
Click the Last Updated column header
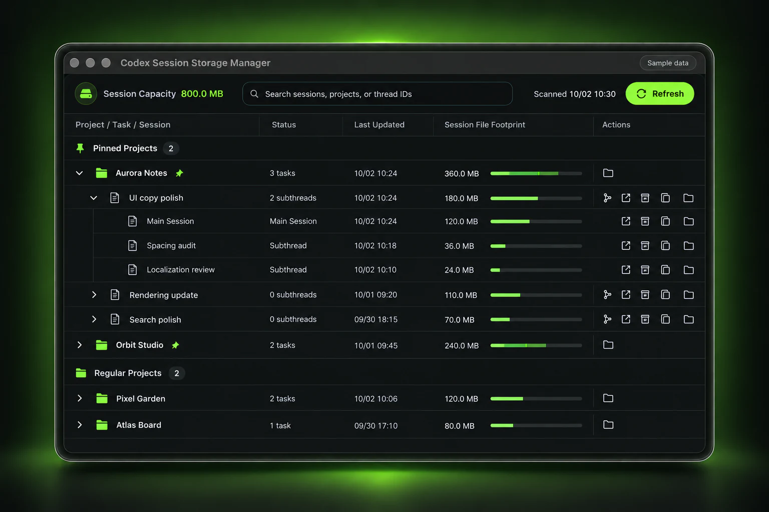pyautogui.click(x=379, y=124)
